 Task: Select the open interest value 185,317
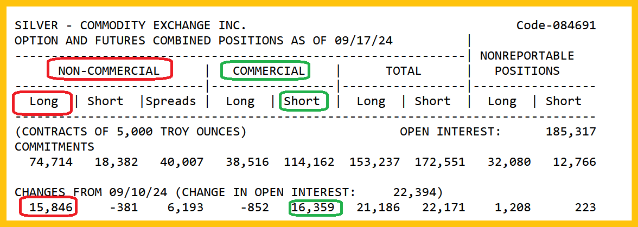click(x=575, y=132)
